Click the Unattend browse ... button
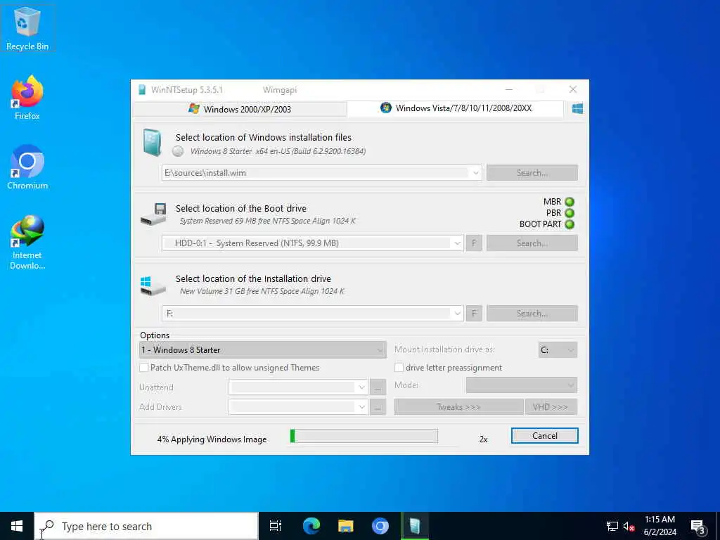The width and height of the screenshot is (720, 540). click(x=378, y=387)
